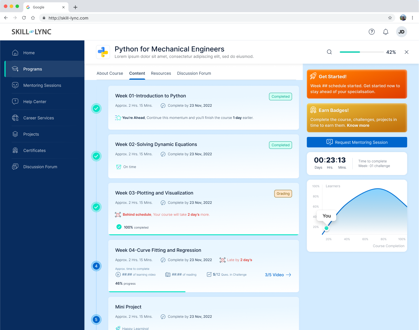The height and width of the screenshot is (330, 419).
Task: Click the Request Mentoring Session button
Action: [x=357, y=142]
